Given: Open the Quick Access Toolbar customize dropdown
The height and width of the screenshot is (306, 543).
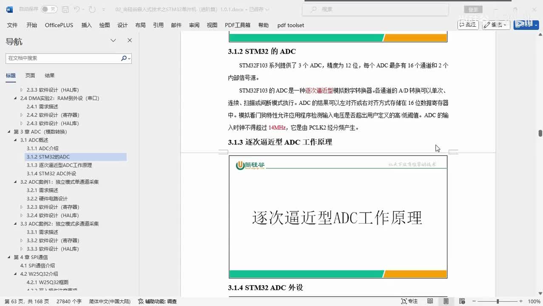Looking at the screenshot, I should click(104, 9).
